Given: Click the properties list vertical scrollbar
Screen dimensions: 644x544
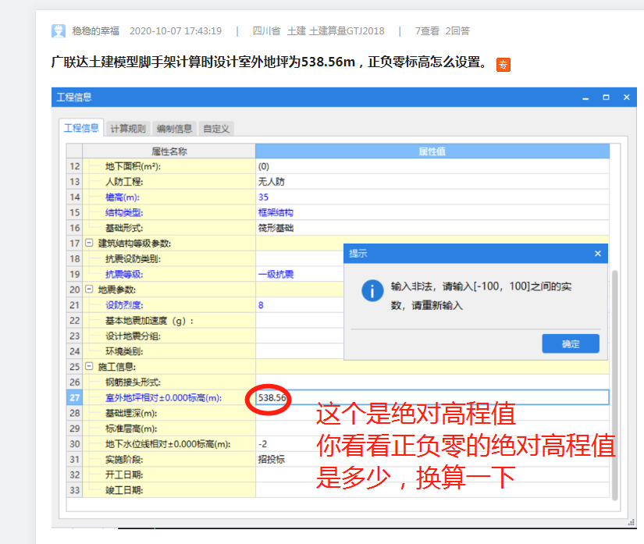Looking at the screenshot, I should click(x=615, y=385).
